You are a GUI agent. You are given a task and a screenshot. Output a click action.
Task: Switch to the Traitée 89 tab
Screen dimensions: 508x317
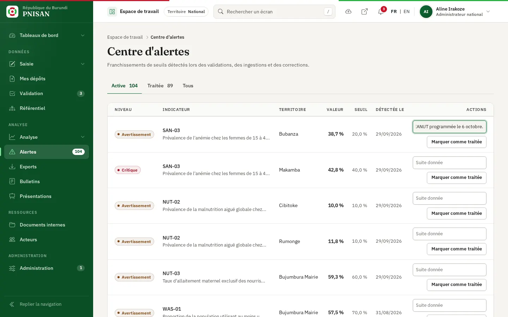160,86
